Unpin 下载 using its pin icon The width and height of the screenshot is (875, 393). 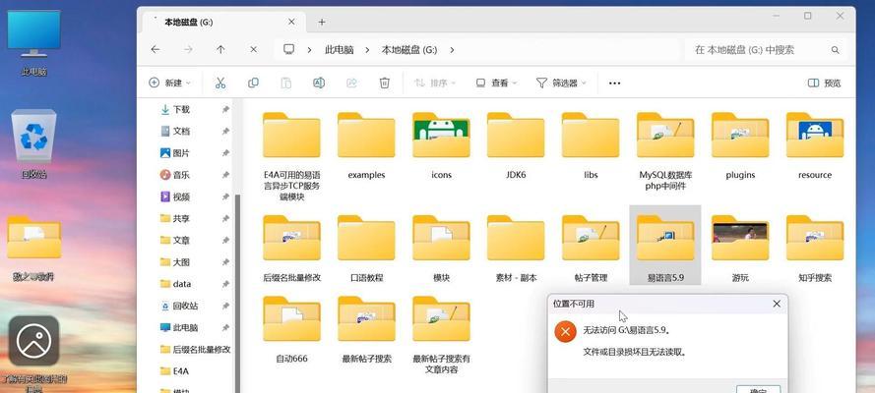(225, 110)
